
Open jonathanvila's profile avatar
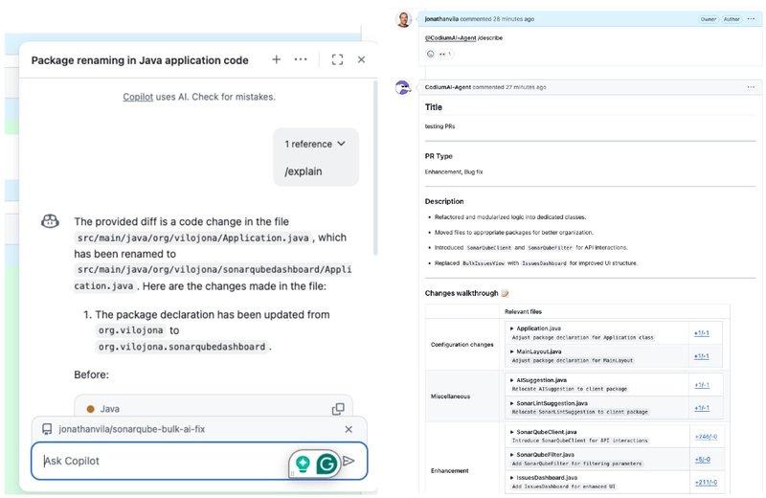tap(403, 19)
